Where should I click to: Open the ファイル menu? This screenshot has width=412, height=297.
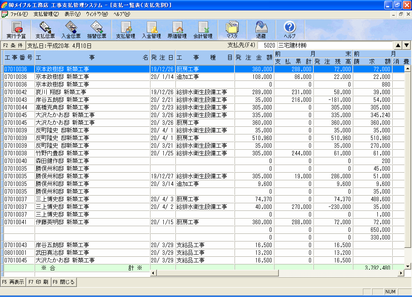tap(19, 14)
